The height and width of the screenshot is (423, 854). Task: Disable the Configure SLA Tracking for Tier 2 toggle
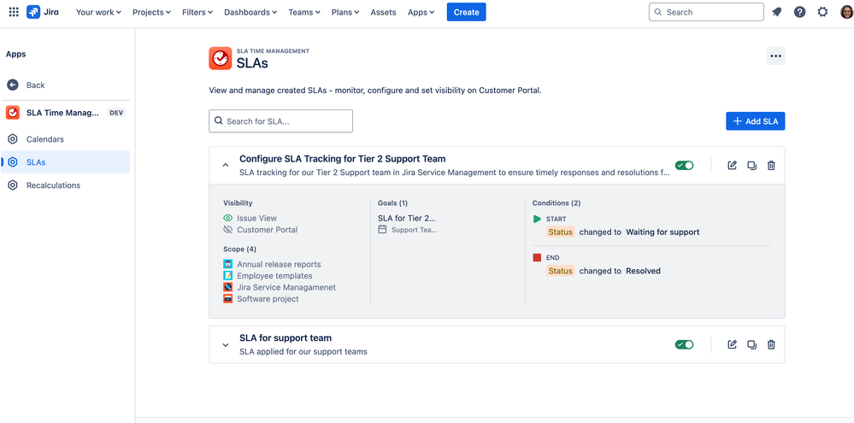pos(684,166)
